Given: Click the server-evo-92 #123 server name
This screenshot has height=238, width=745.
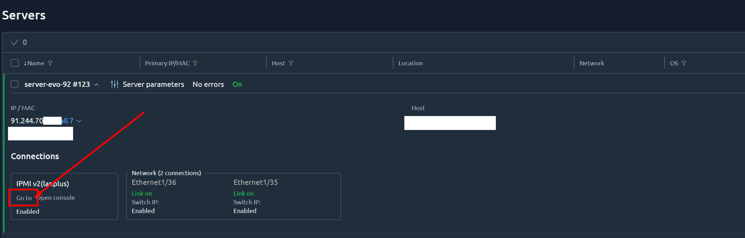Looking at the screenshot, I should [57, 84].
